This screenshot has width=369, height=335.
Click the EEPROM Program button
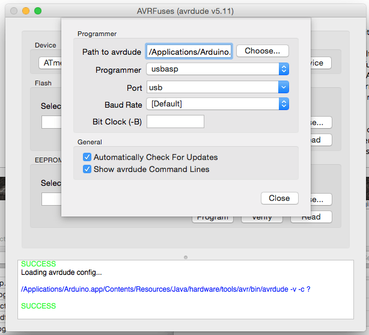click(x=212, y=217)
